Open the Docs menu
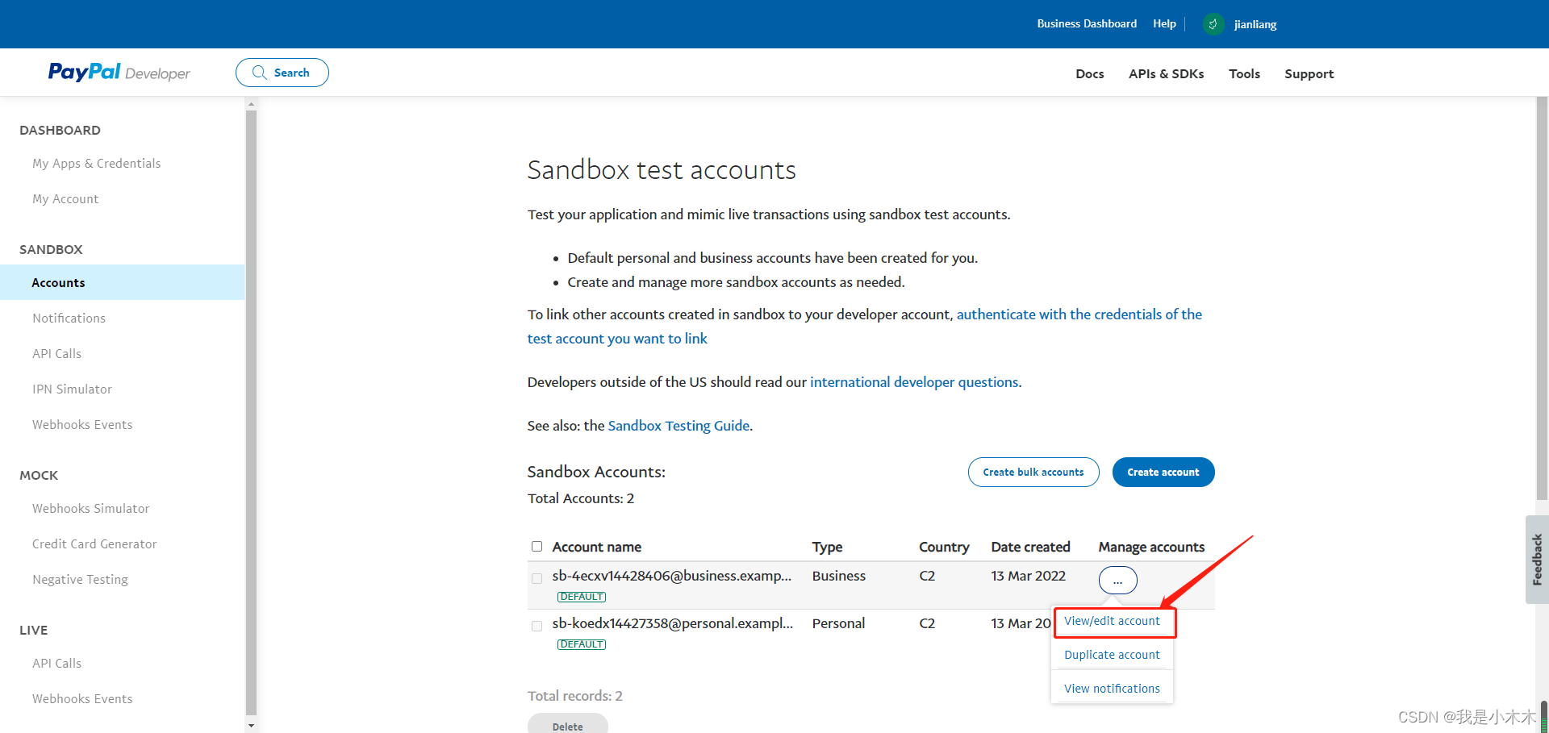 click(1089, 73)
